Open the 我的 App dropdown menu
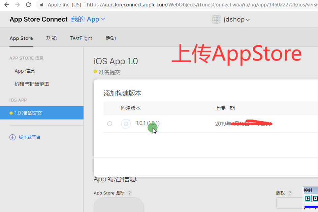318x212 pixels. (x=88, y=19)
